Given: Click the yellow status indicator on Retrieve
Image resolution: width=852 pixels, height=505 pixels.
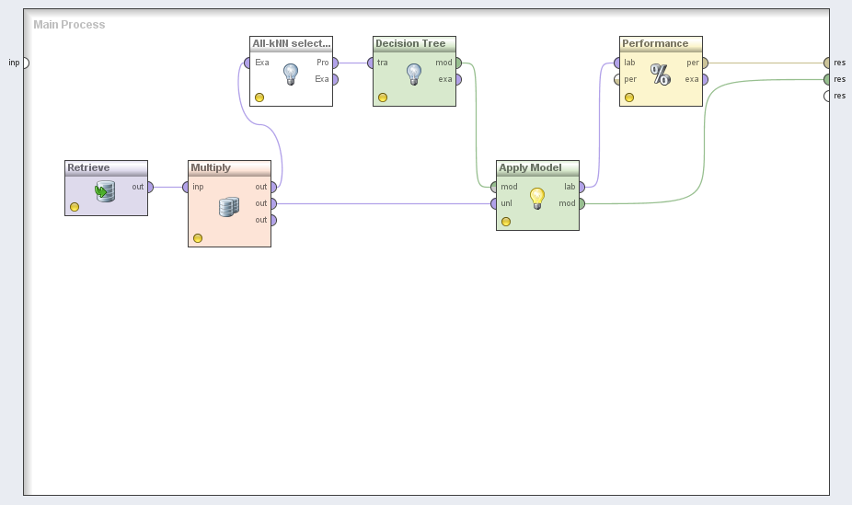Looking at the screenshot, I should click(x=75, y=207).
